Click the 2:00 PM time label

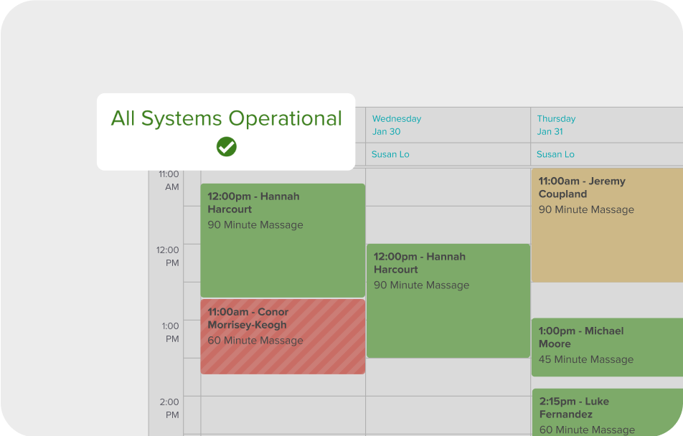tap(169, 407)
